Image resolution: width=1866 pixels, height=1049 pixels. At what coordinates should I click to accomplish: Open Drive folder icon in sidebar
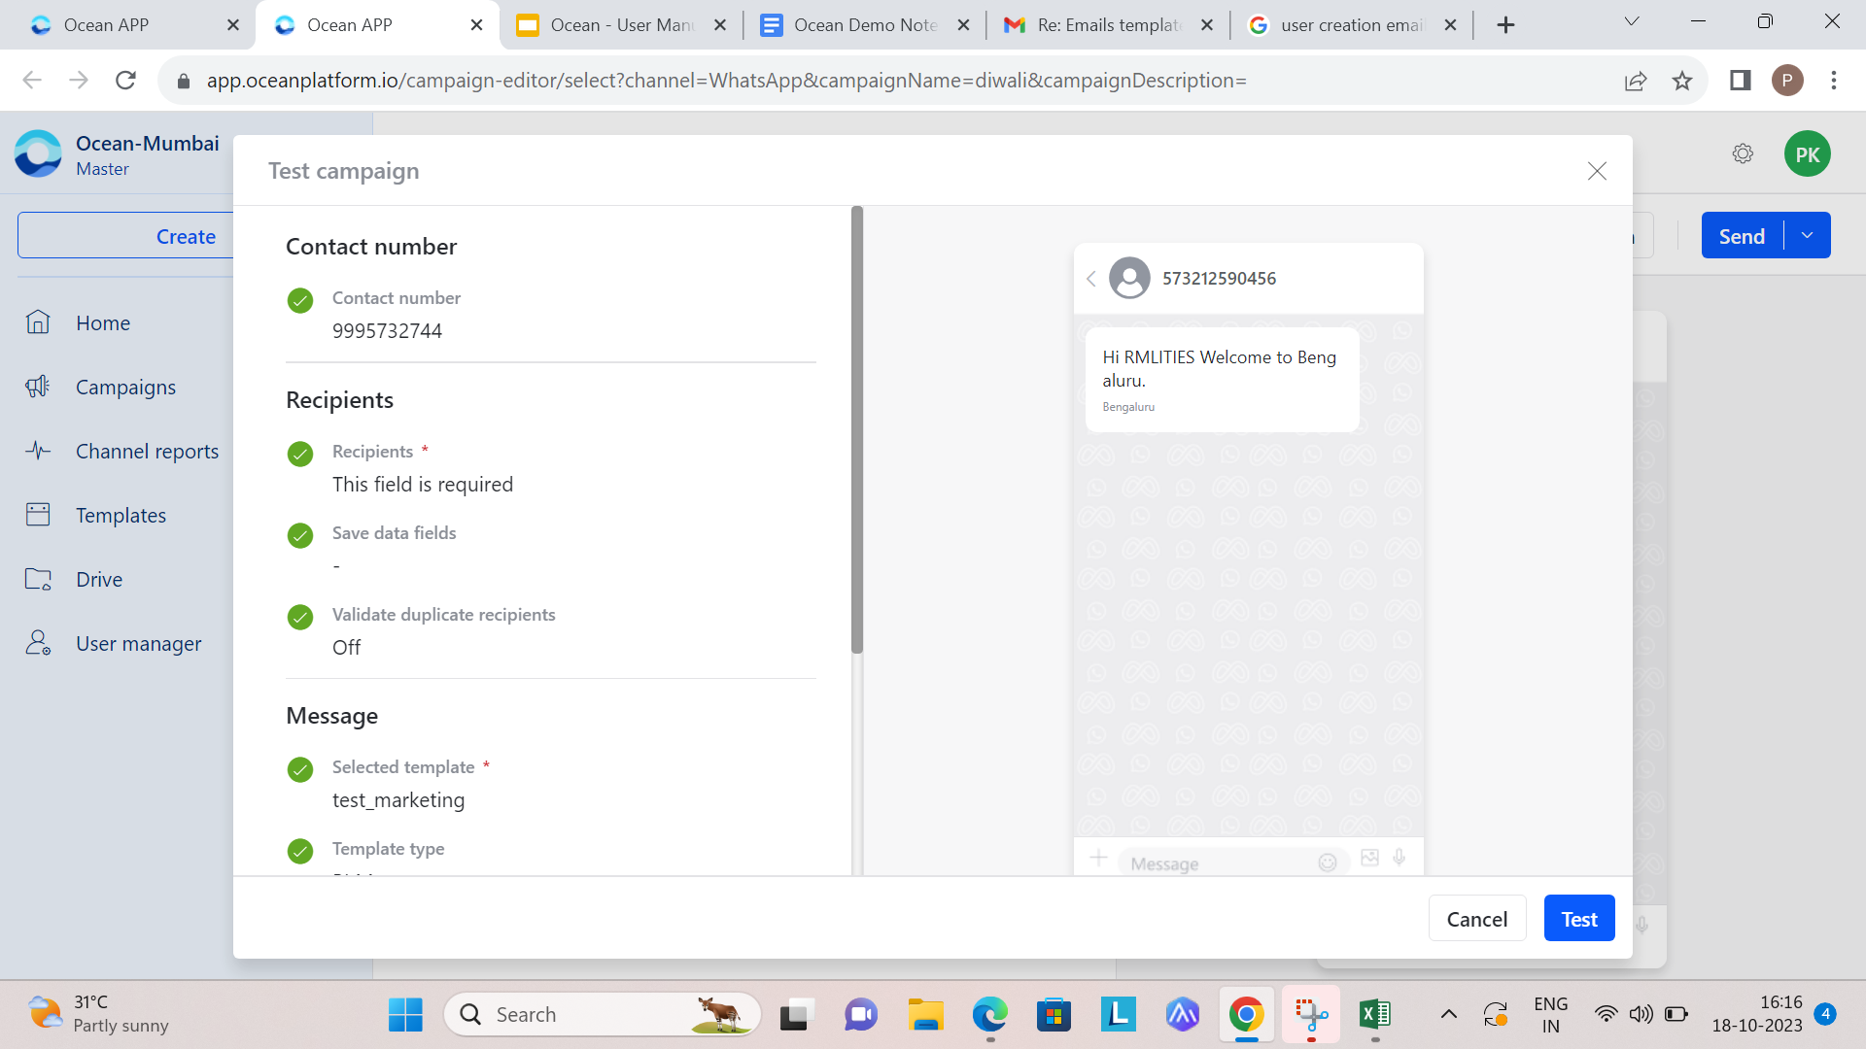coord(38,579)
